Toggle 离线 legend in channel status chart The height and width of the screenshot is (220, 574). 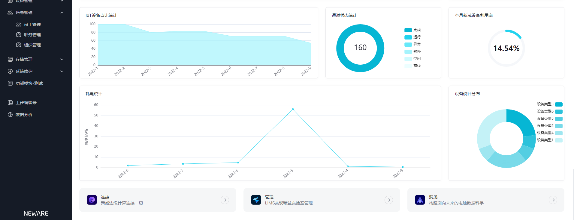(x=412, y=66)
